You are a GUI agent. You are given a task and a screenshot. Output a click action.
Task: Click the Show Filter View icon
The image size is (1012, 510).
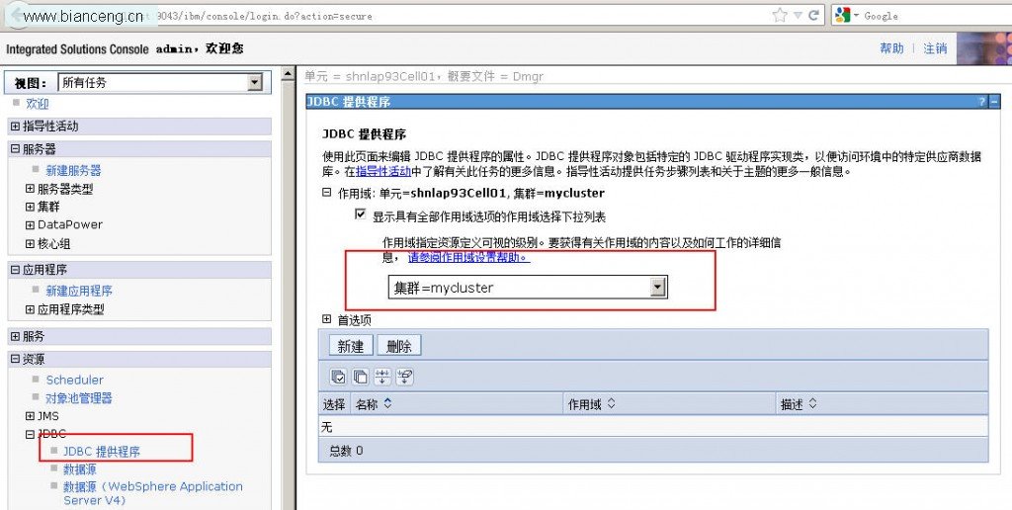pyautogui.click(x=382, y=377)
